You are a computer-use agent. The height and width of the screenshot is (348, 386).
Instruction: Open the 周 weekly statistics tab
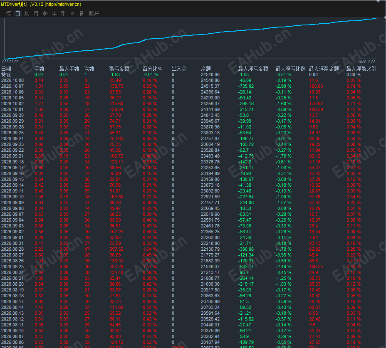[27, 13]
